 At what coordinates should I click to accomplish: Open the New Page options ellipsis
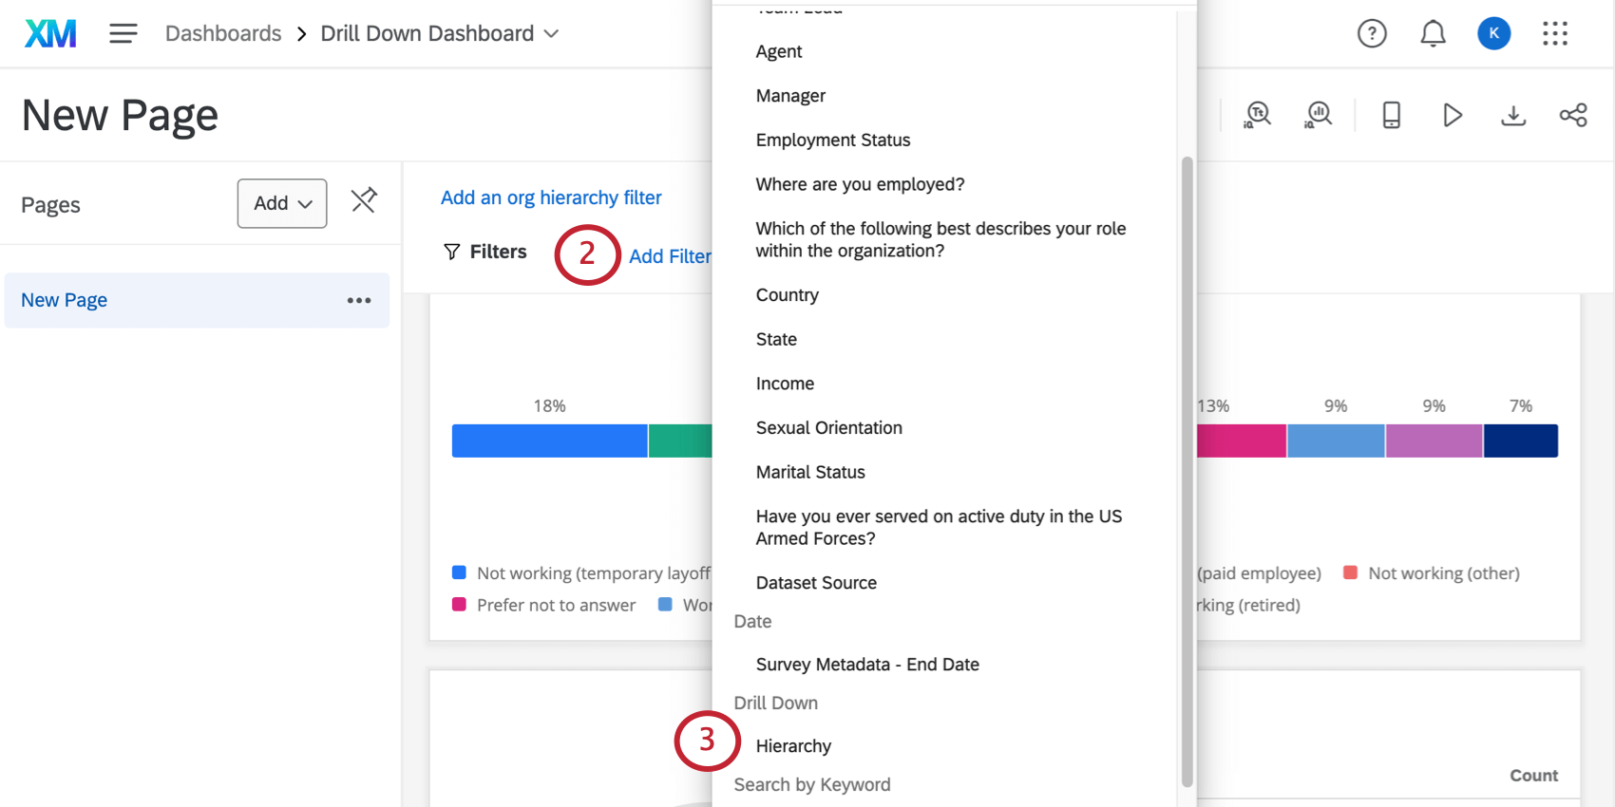coord(359,301)
